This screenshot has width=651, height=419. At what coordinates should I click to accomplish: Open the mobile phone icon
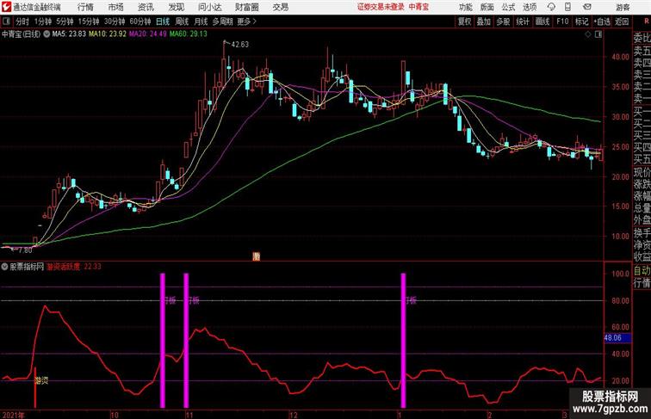568,7
